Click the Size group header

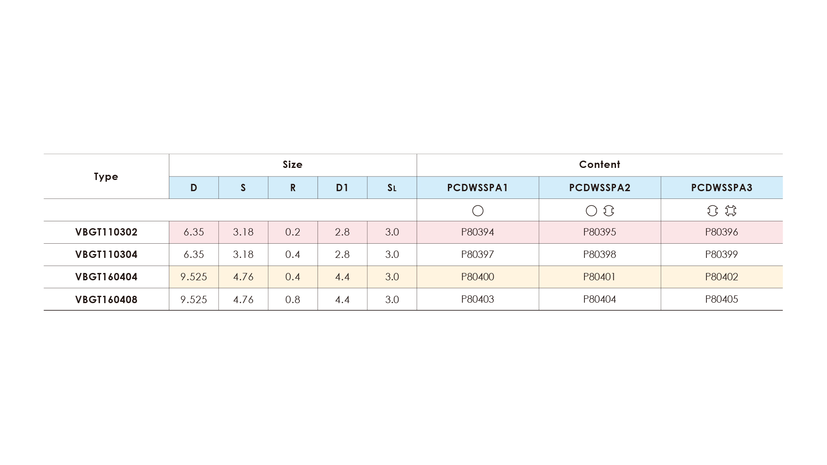[292, 165]
